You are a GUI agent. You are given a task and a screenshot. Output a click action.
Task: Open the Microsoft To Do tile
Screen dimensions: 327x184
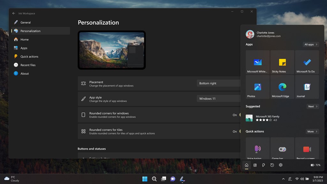pos(307,62)
